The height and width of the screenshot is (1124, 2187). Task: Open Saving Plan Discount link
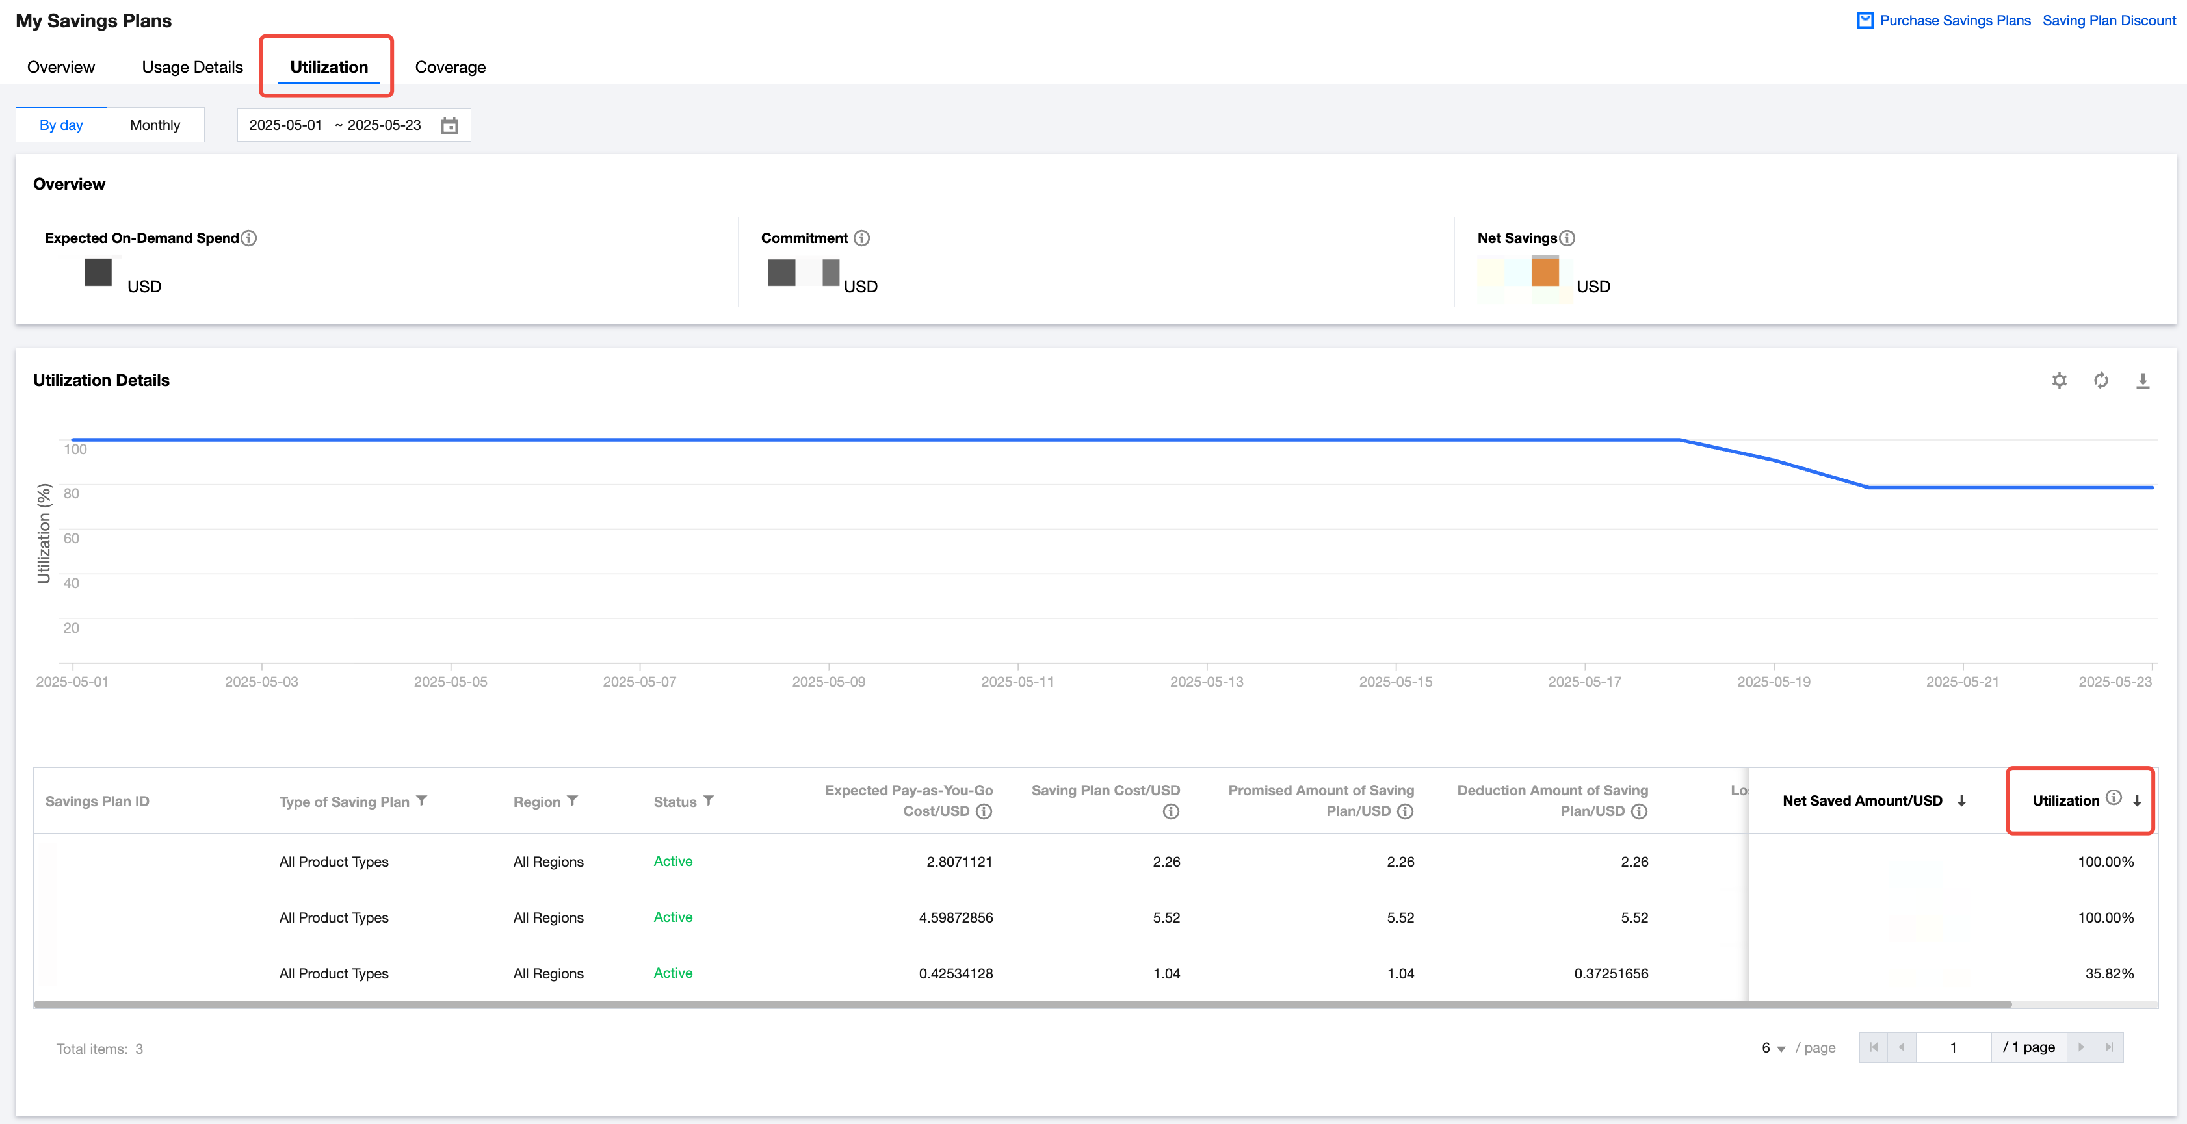[2109, 20]
